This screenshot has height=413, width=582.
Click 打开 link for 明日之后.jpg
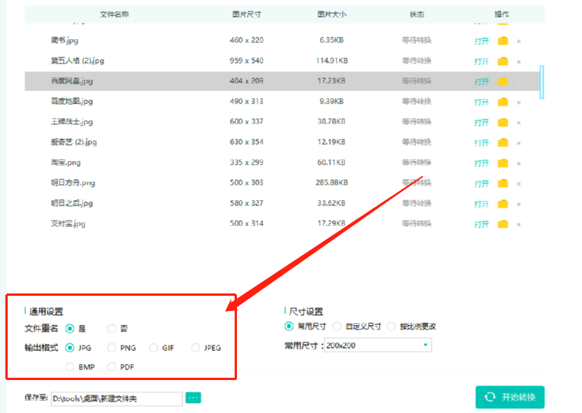point(482,205)
